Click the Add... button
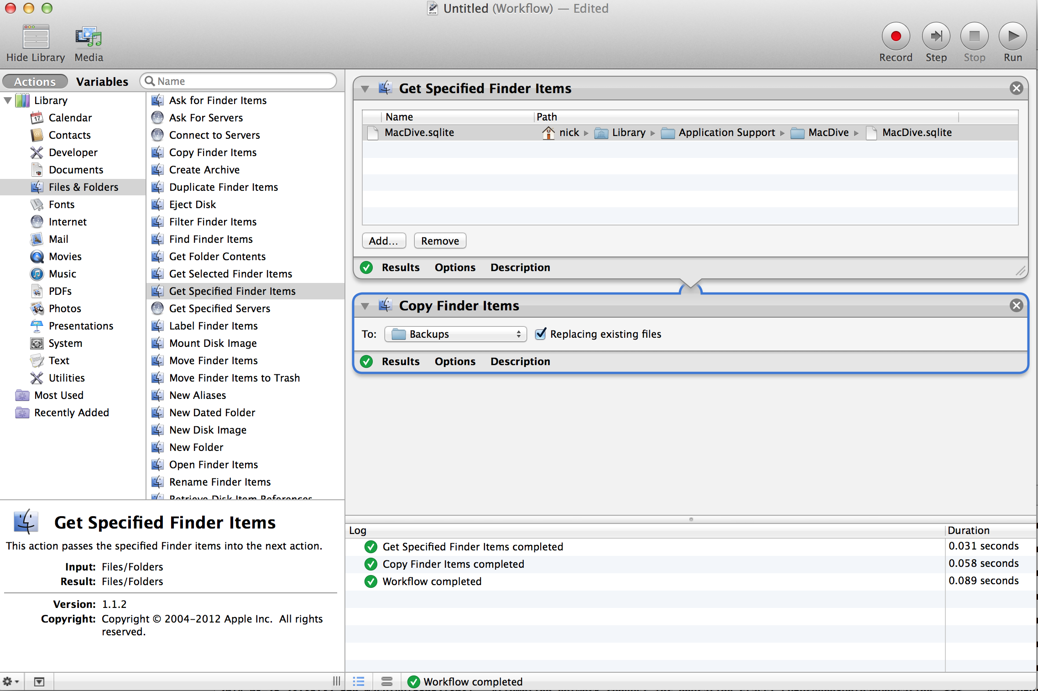 click(383, 241)
